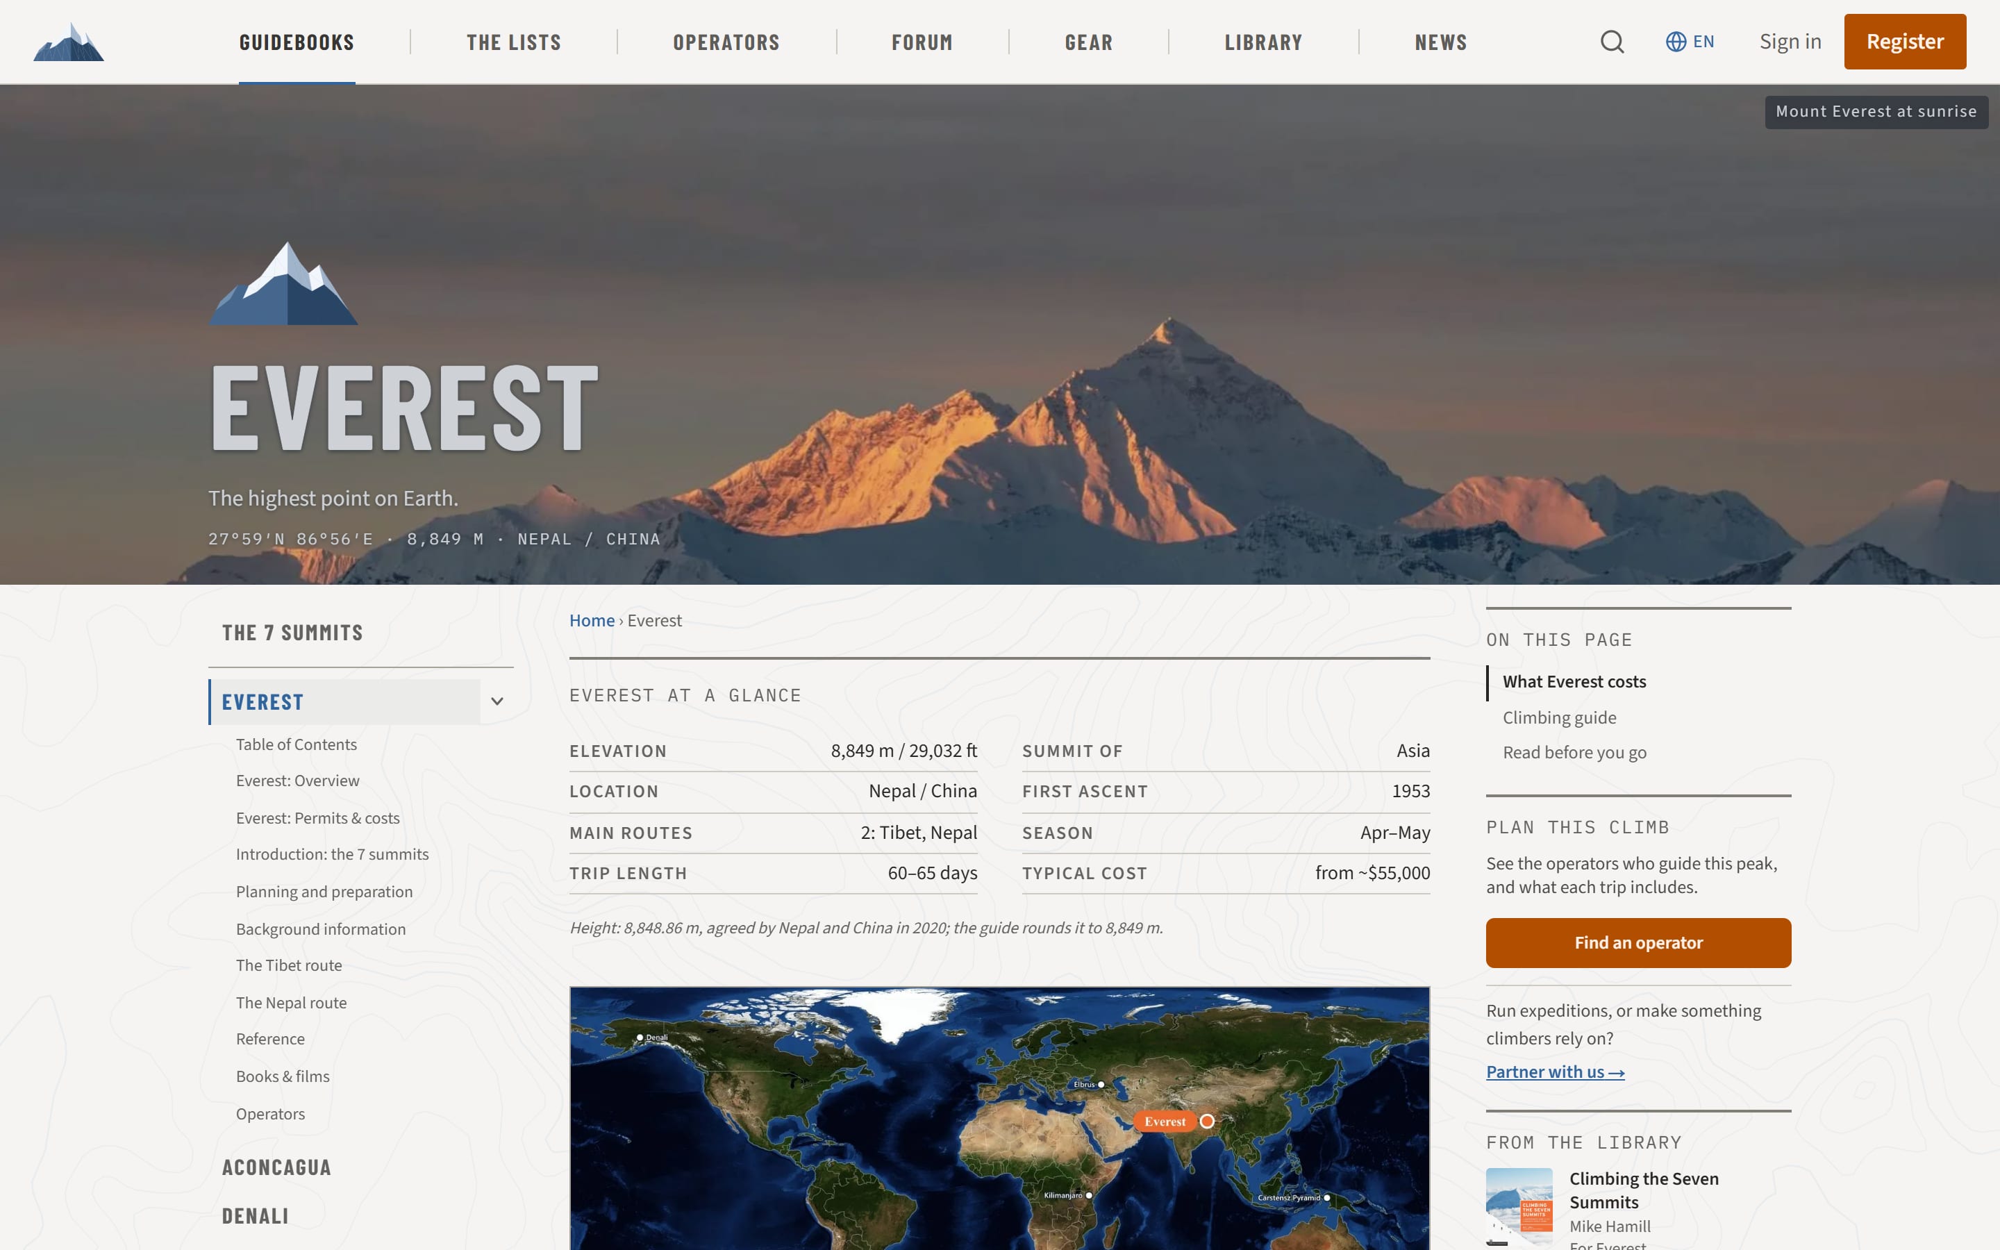This screenshot has width=2000, height=1250.
Task: Open the Aconcagua guidebook section
Action: 276,1167
